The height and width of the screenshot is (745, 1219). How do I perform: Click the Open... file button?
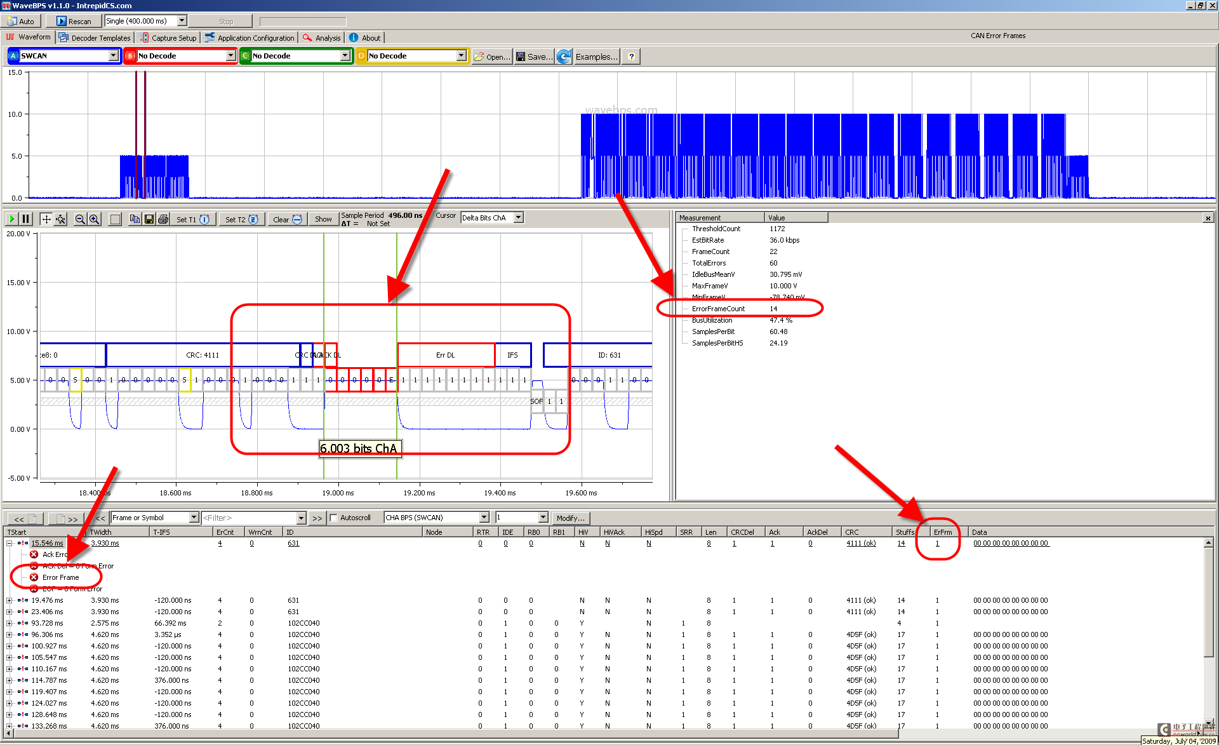point(492,57)
